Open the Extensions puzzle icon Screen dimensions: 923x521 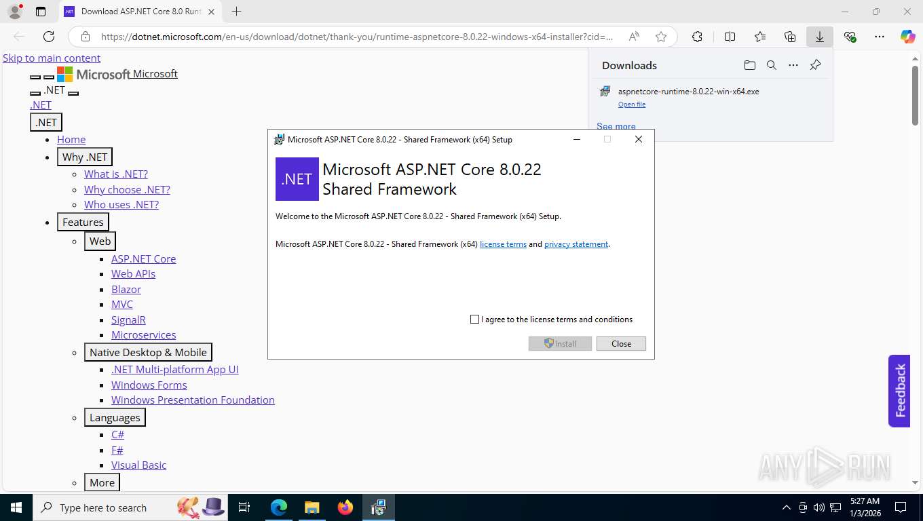tap(697, 37)
